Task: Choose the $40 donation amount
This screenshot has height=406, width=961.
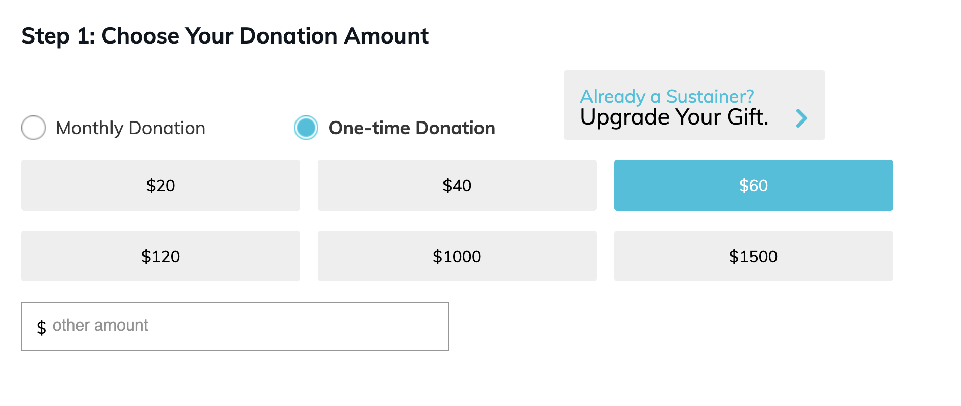Action: [457, 185]
